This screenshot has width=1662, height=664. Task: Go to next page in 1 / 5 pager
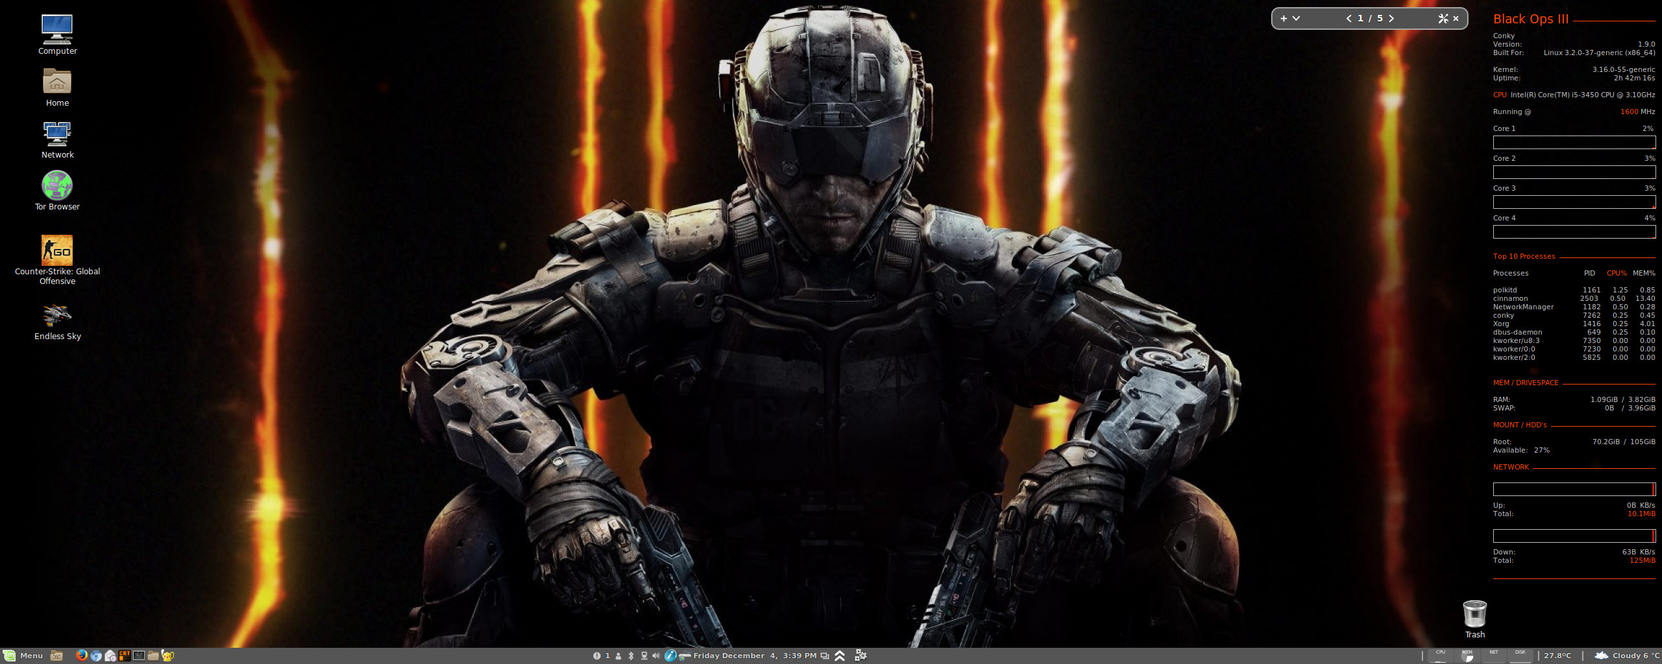1391,18
